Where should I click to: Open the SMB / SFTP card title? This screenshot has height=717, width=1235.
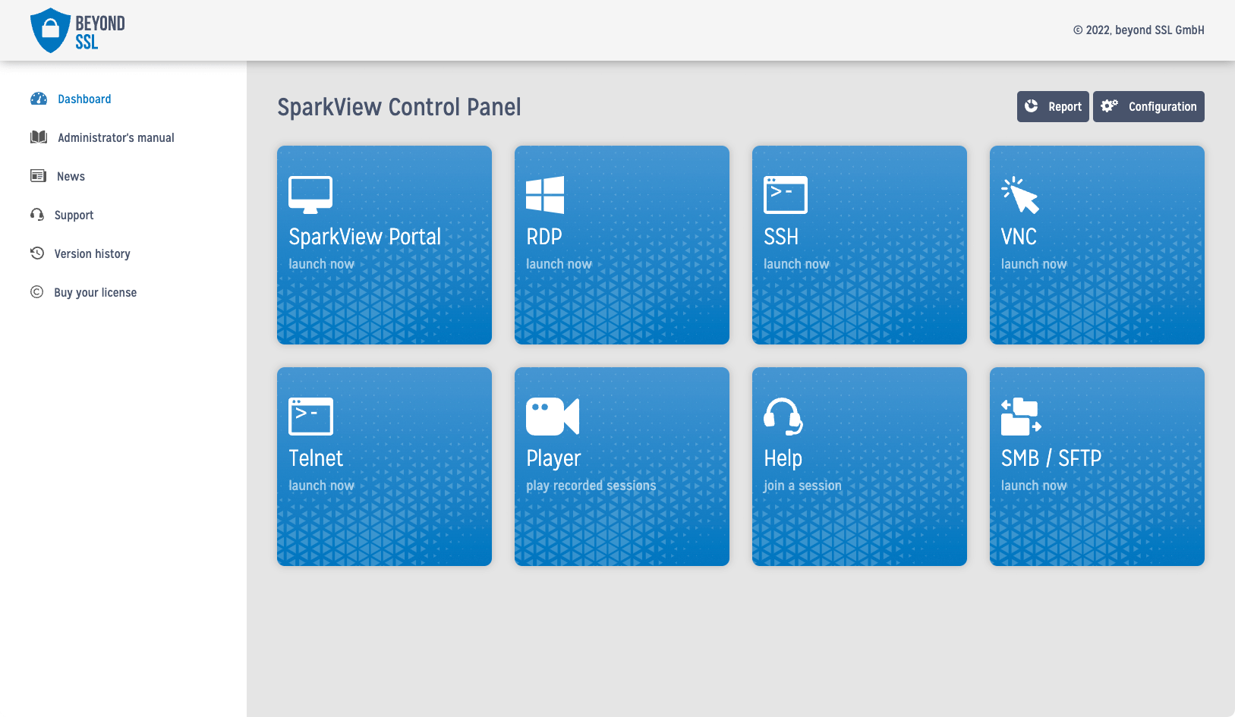1051,458
